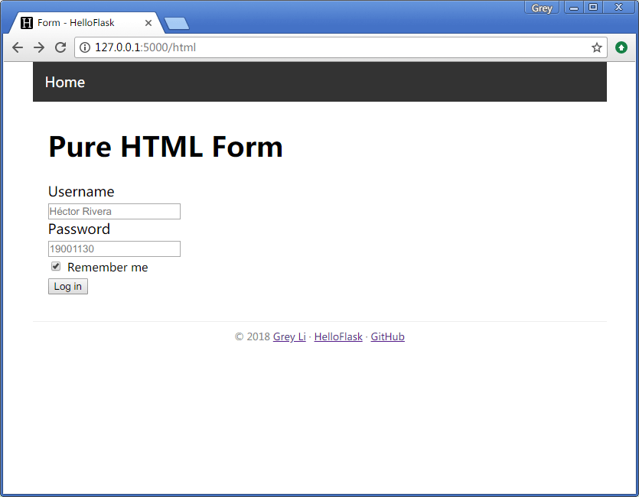Reload the page with the refresh icon
Image resolution: width=639 pixels, height=497 pixels.
tap(60, 47)
